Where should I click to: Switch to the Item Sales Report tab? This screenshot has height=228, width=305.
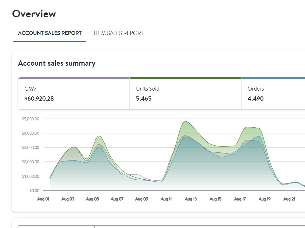coord(119,33)
